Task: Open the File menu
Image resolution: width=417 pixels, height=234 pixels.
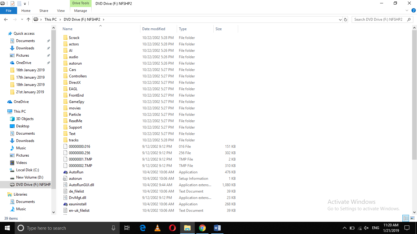Action: coord(9,10)
